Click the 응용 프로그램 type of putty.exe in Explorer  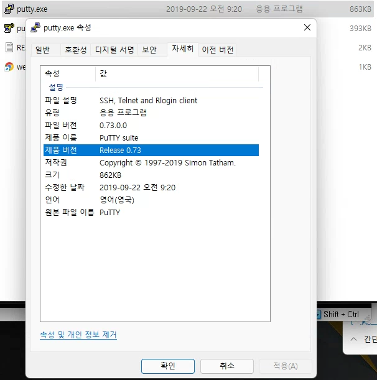pyautogui.click(x=279, y=9)
